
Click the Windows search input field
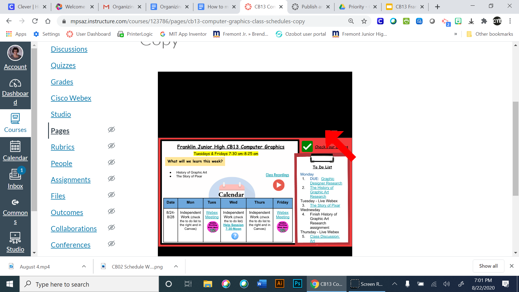tap(89, 284)
